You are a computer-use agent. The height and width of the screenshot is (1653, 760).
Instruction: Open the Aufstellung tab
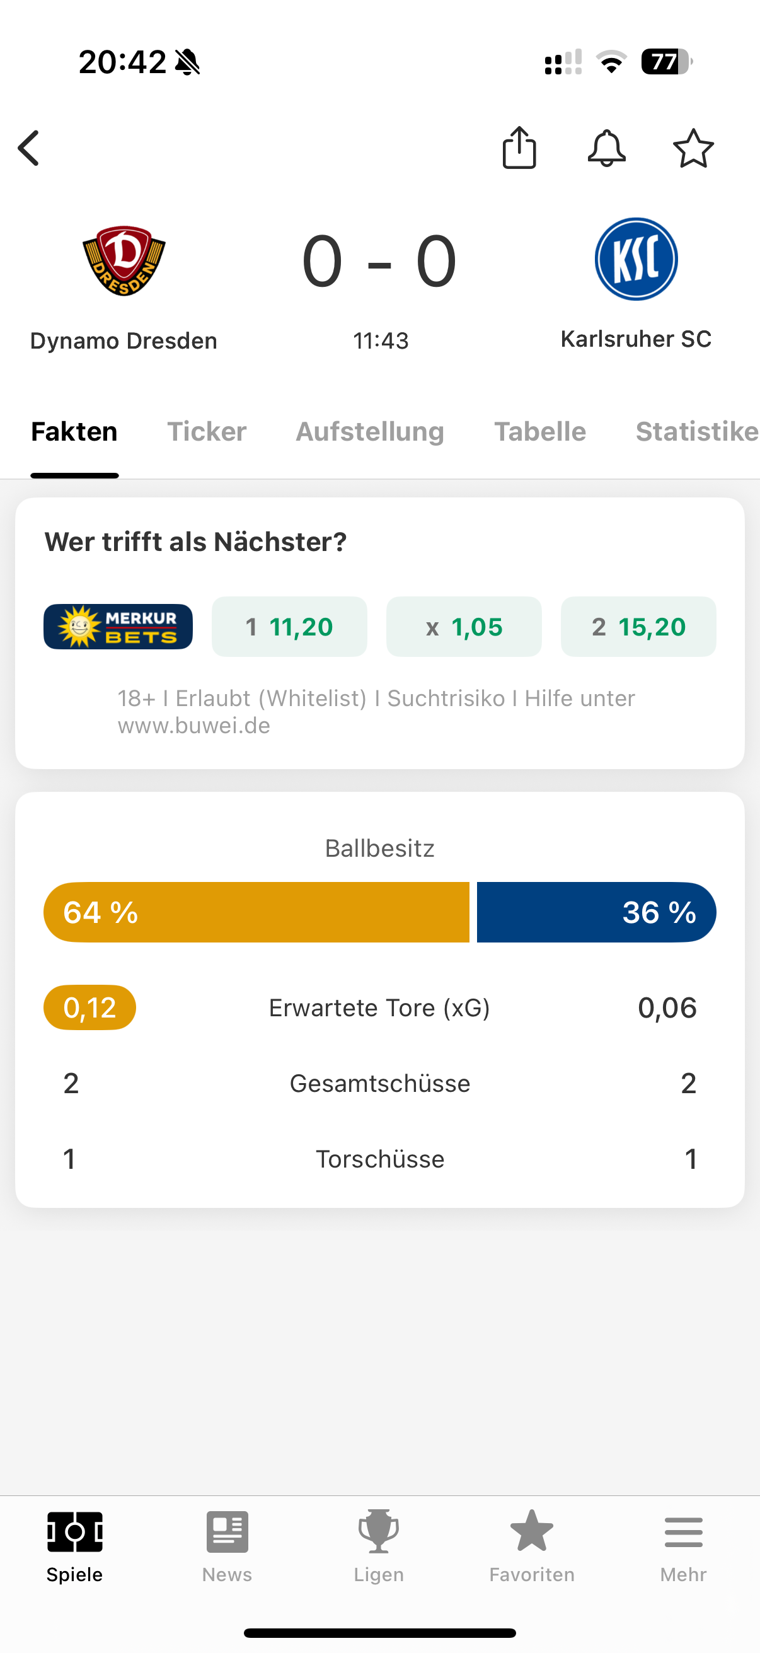click(369, 432)
